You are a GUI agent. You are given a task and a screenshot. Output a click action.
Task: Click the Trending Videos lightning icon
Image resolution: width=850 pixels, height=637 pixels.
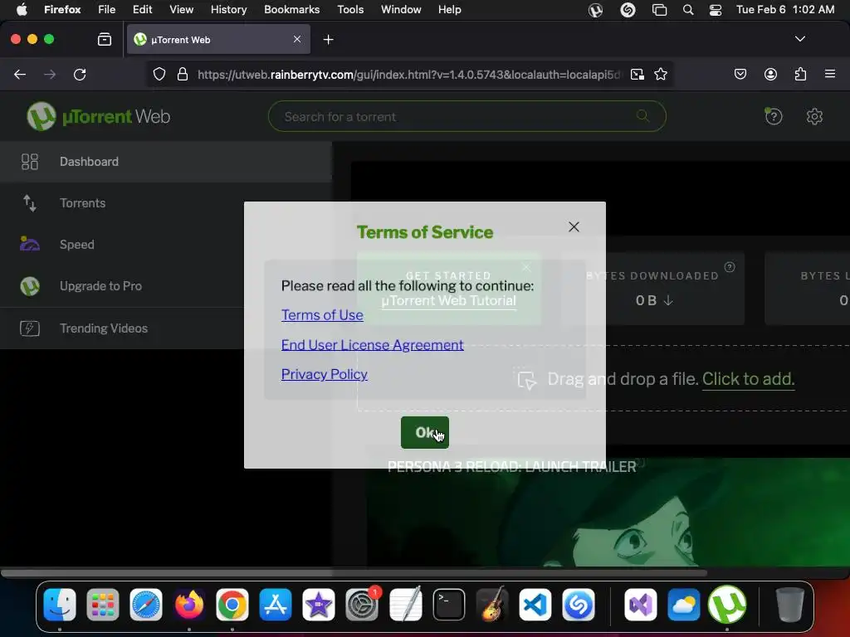(x=30, y=328)
